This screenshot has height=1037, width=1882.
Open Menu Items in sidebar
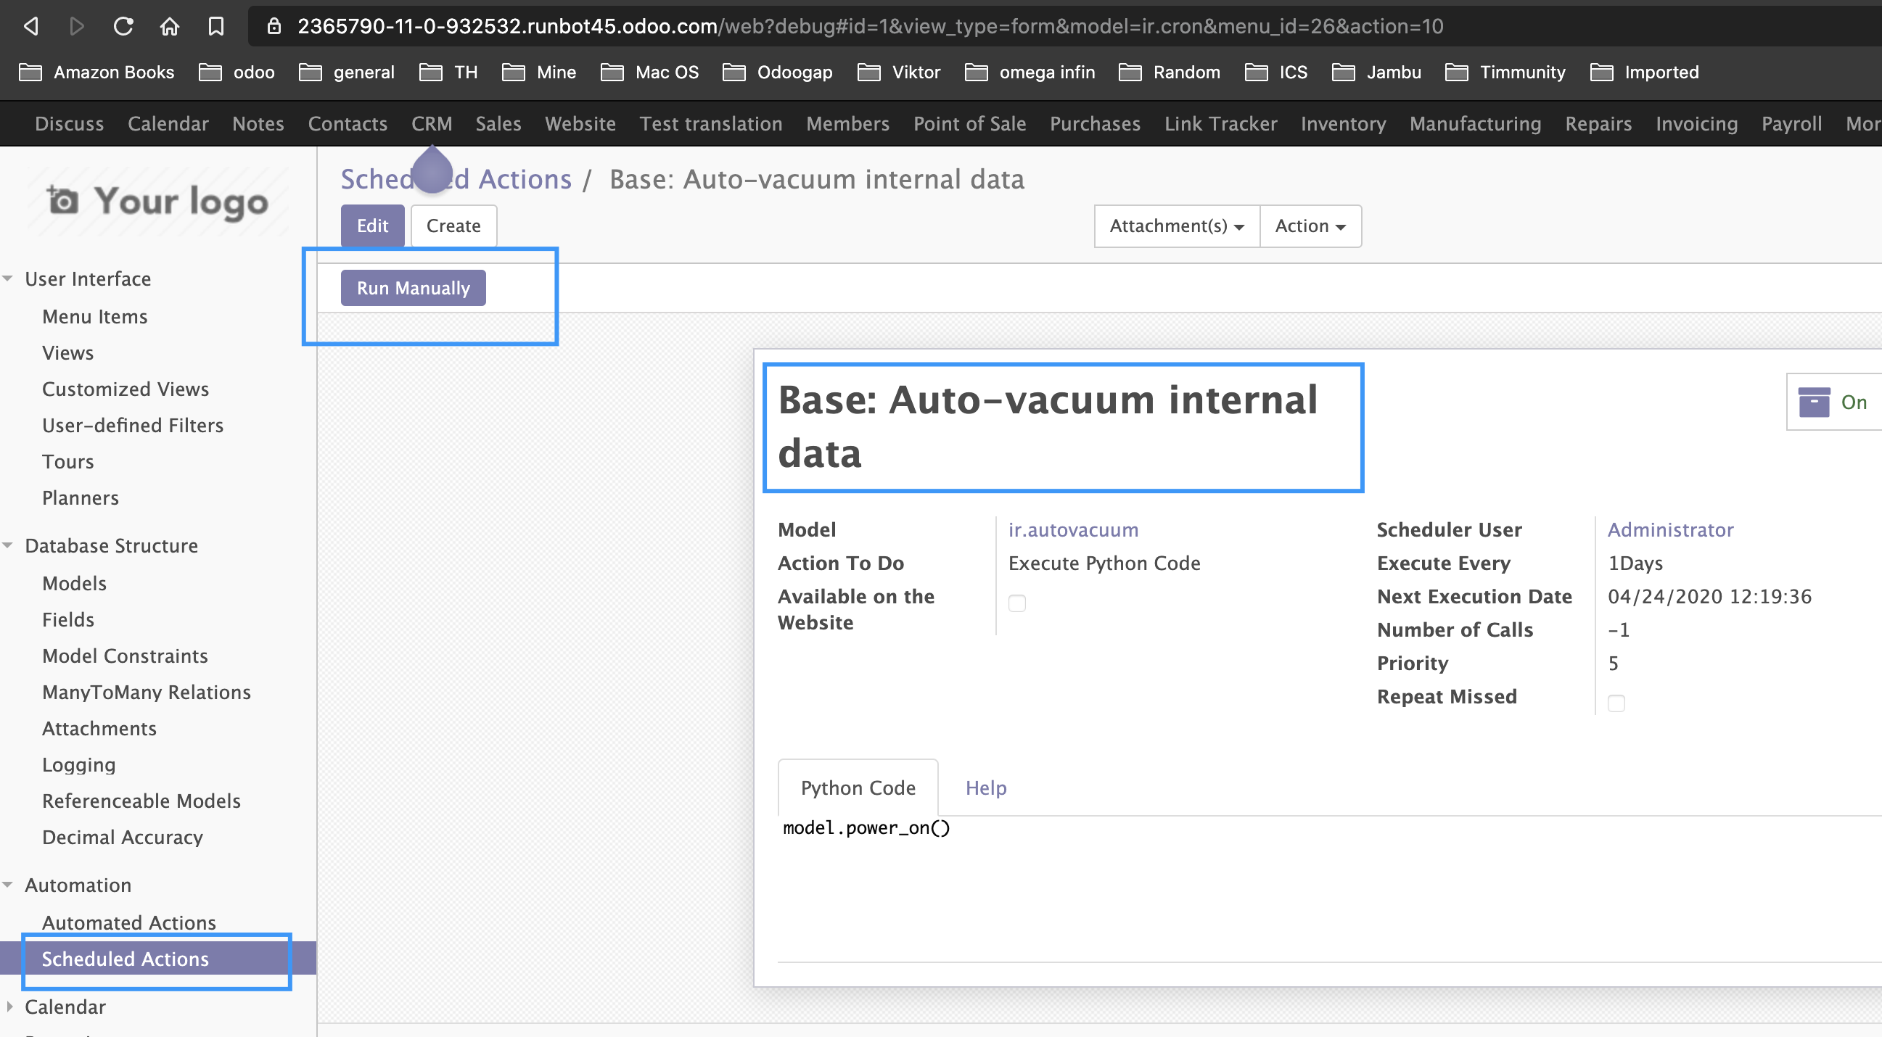point(95,316)
